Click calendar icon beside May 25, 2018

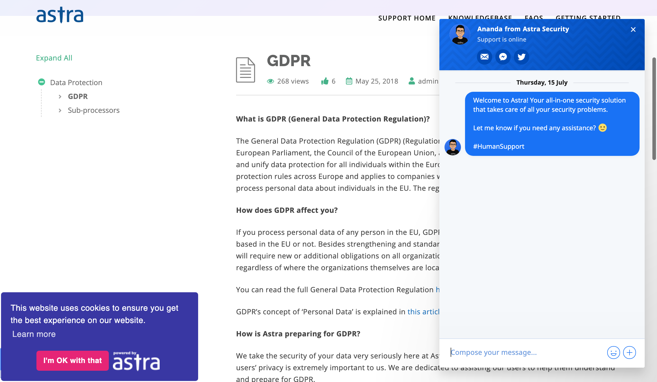(349, 81)
